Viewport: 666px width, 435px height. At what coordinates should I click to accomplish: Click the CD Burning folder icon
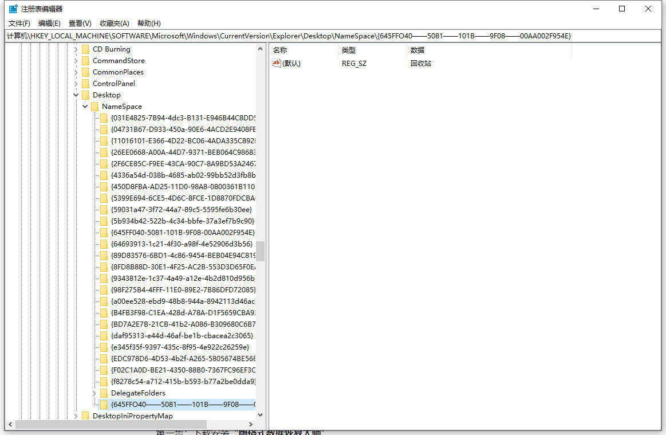pos(85,49)
